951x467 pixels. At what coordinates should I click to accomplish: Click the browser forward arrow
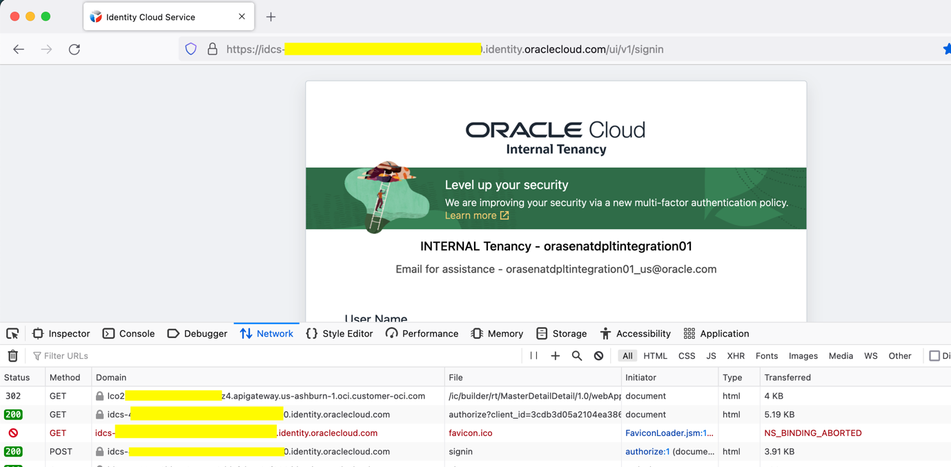pyautogui.click(x=46, y=50)
